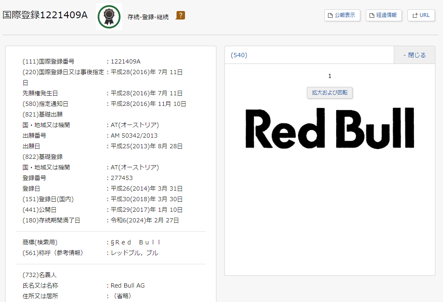Image resolution: width=443 pixels, height=302 pixels.
Task: Select international registration number 1221409A value
Action: pyautogui.click(x=126, y=61)
